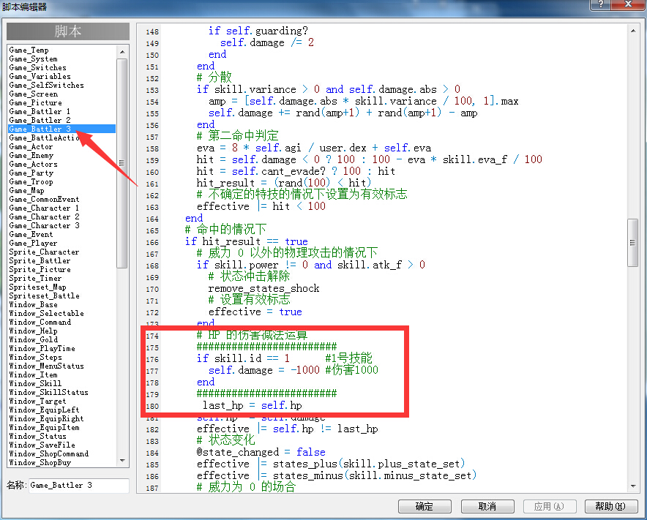Screen dimensions: 647x520
Task: Select Game_System script
Action: 33,59
